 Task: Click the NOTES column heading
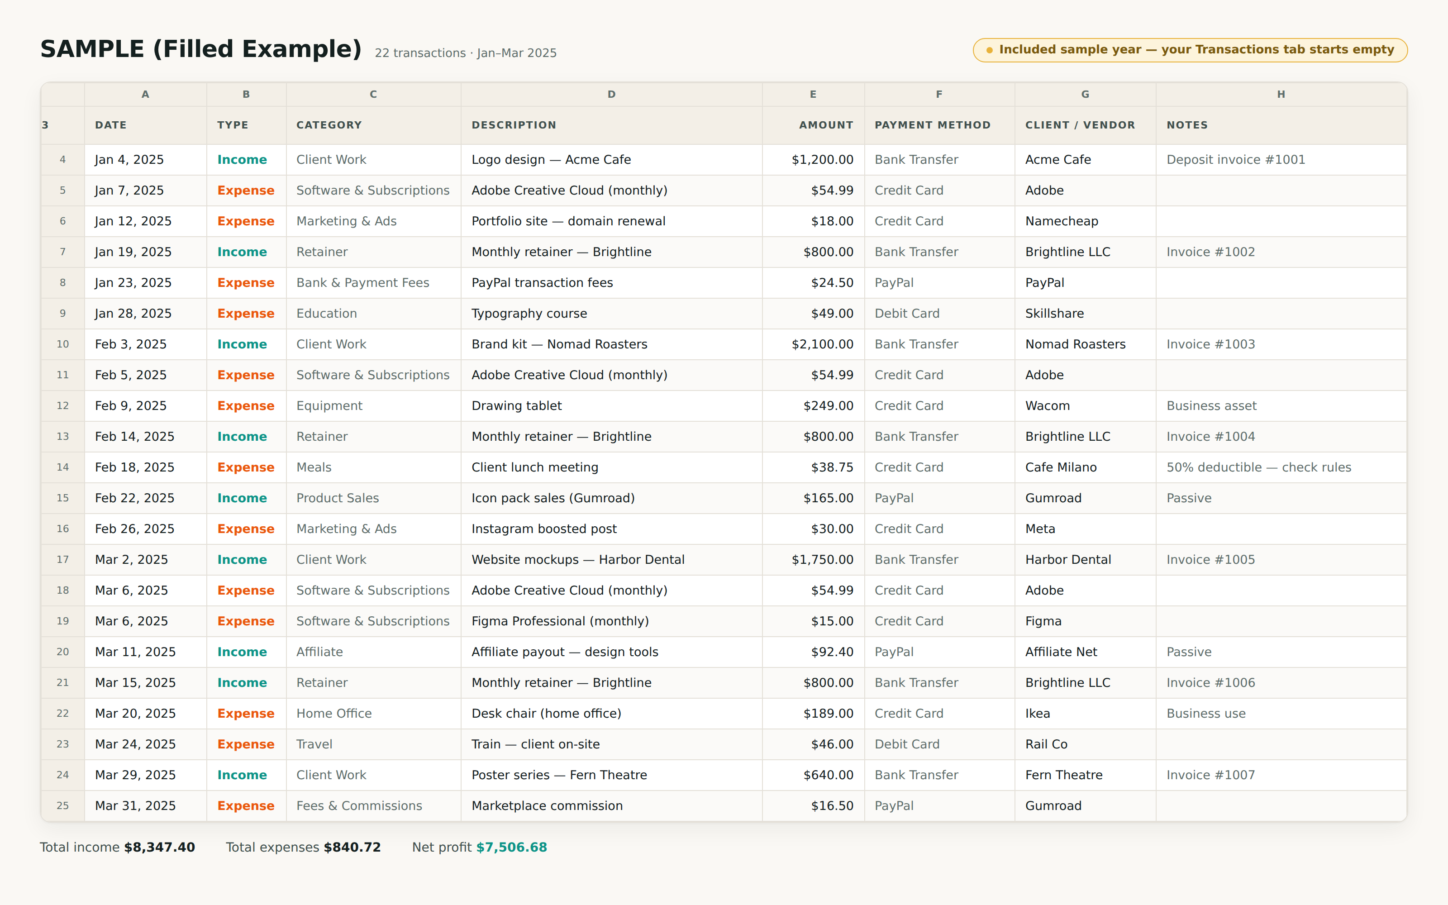tap(1281, 125)
